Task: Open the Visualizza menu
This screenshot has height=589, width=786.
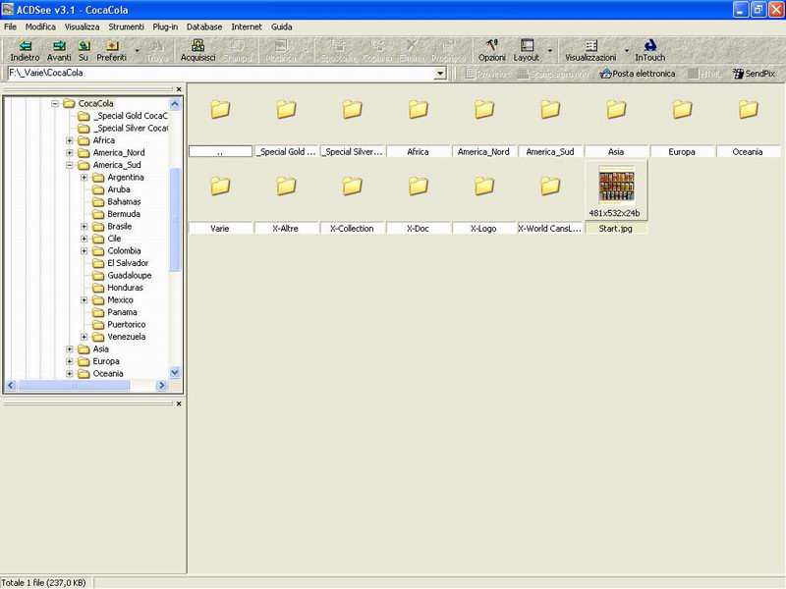Action: 82,27
